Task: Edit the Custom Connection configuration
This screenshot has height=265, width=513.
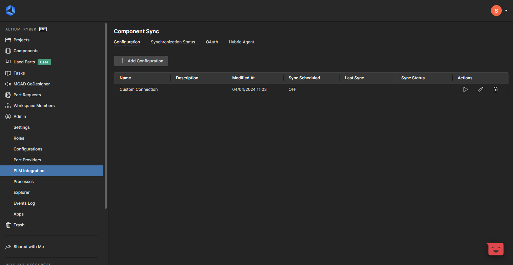Action: click(x=480, y=89)
